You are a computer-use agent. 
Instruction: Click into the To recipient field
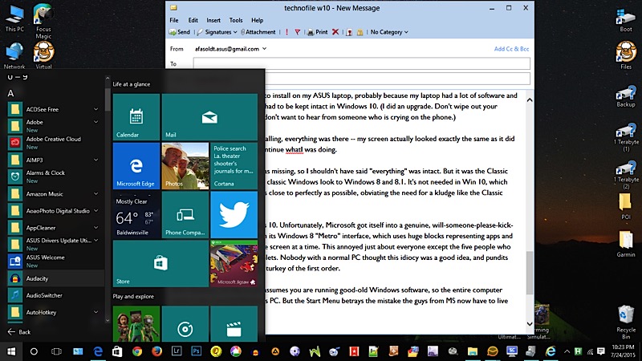point(362,63)
